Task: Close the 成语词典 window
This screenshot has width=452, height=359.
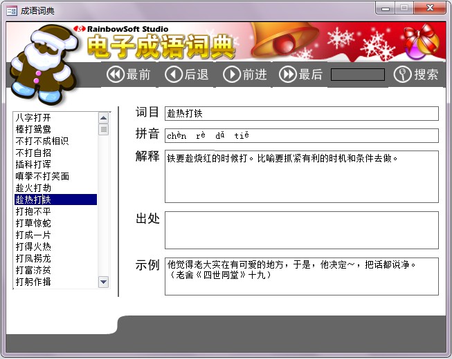Action: click(x=430, y=8)
